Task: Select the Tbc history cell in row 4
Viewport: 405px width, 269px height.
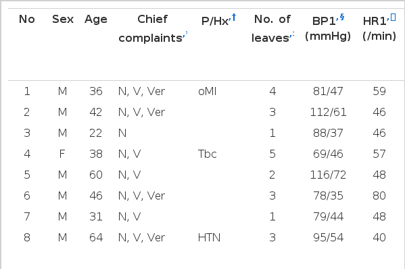Action: click(207, 154)
